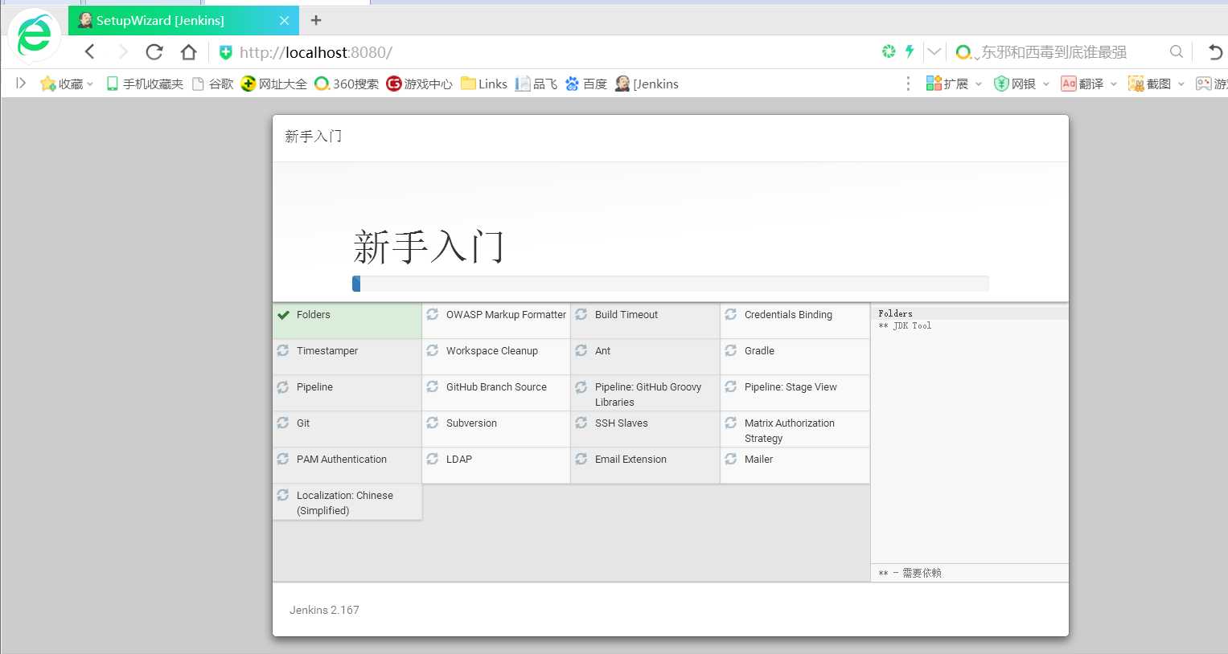
Task: Open a new tab with plus button
Action: (x=316, y=20)
